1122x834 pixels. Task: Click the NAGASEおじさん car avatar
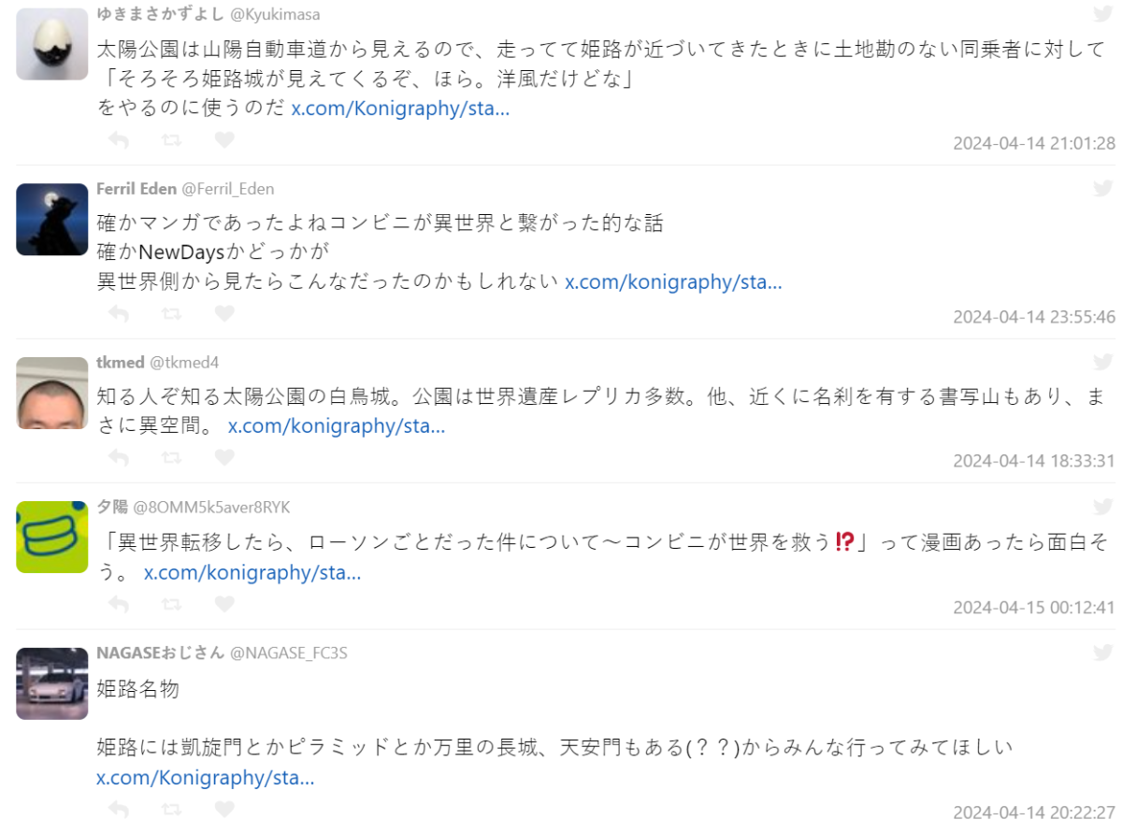tap(52, 683)
